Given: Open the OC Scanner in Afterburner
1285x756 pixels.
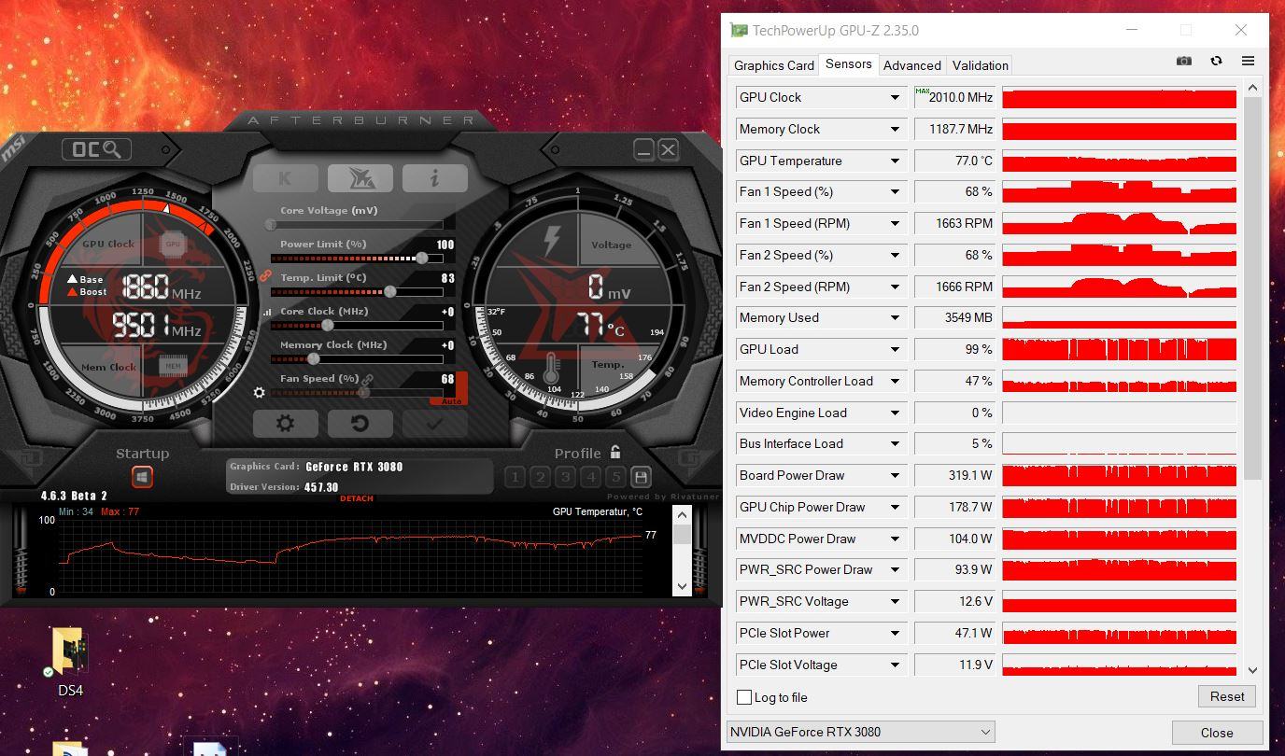Looking at the screenshot, I should (x=97, y=149).
